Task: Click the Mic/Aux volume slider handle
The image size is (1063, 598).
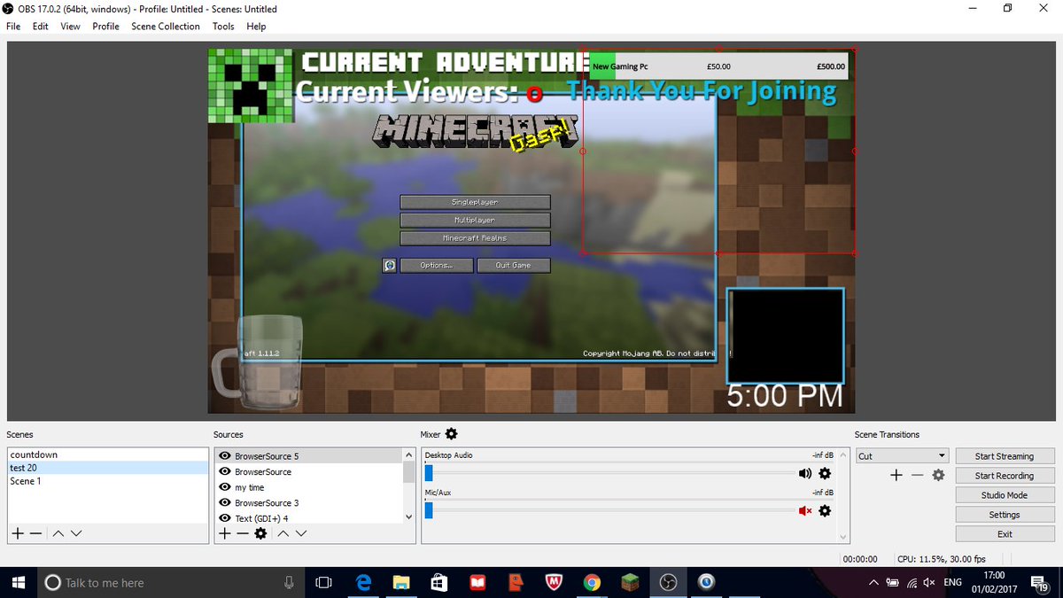Action: [428, 511]
